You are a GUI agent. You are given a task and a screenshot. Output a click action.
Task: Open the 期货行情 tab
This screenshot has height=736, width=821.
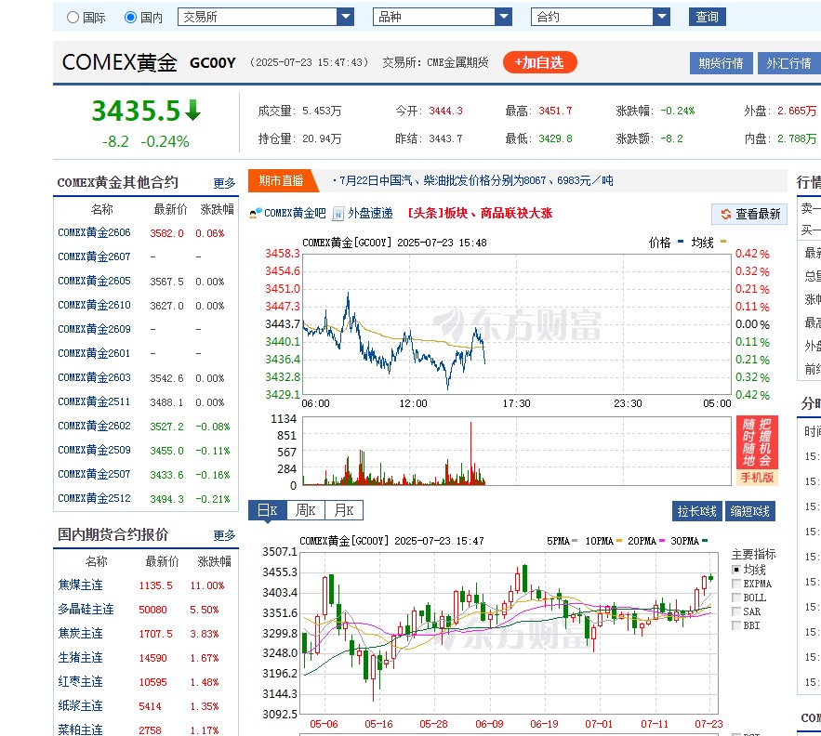tap(721, 63)
